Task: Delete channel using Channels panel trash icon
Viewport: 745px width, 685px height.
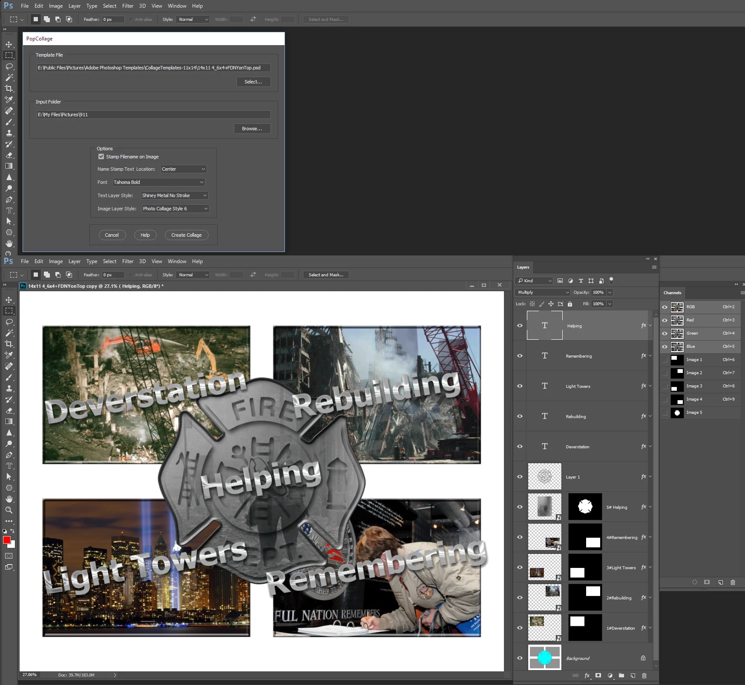Action: pos(733,582)
